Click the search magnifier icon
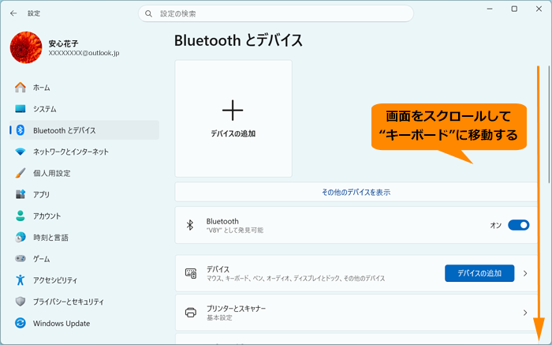 (x=148, y=13)
